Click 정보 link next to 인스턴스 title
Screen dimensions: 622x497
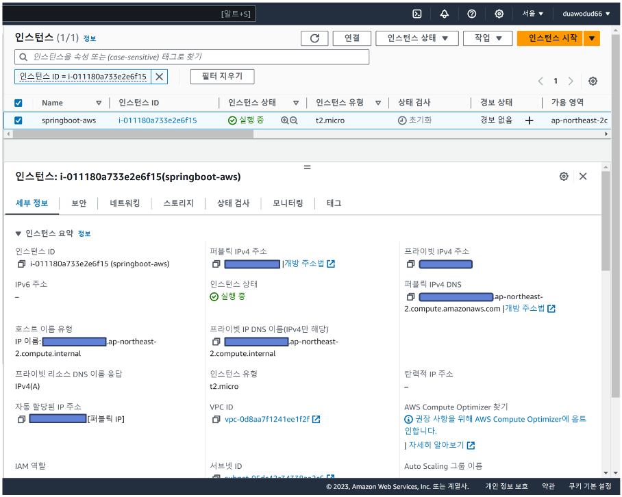(90, 38)
